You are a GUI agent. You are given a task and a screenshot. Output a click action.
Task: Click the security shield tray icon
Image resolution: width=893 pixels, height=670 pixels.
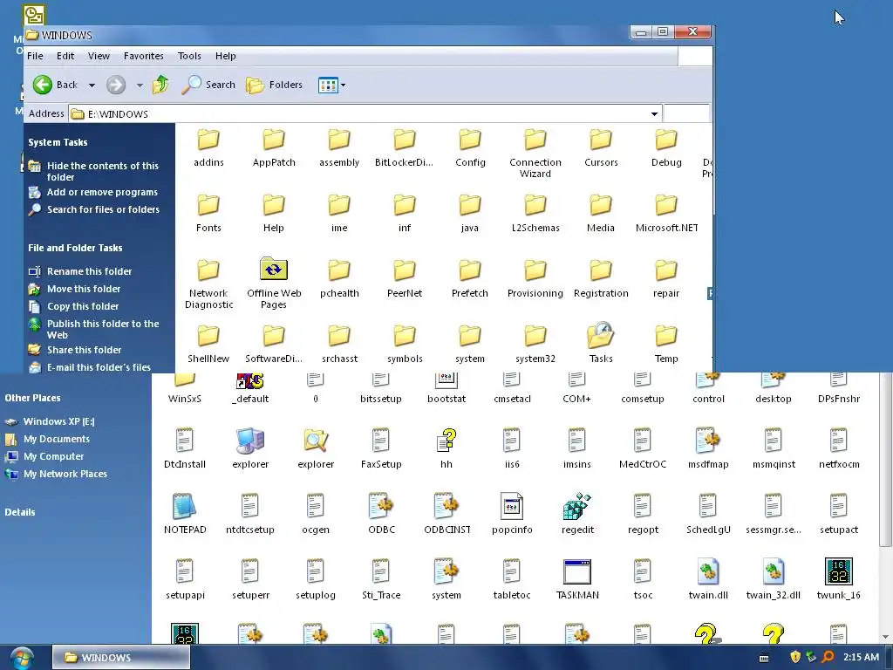click(795, 657)
